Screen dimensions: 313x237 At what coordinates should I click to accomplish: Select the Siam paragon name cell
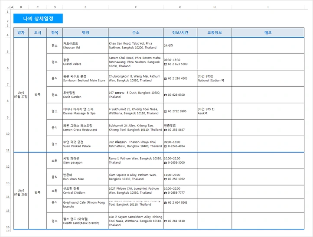(x=85, y=161)
